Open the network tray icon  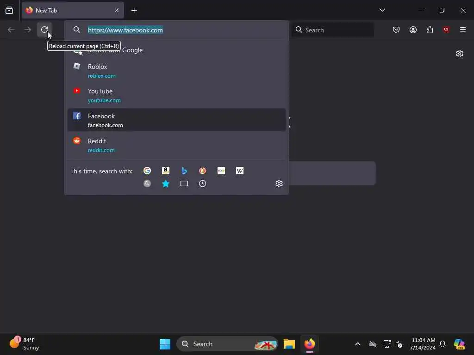[387, 344]
